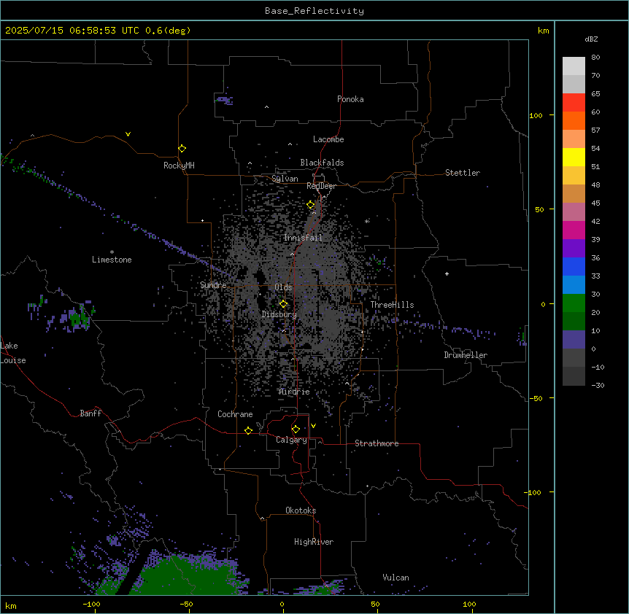Click the Sundre label
This screenshot has height=614, width=629.
tap(213, 285)
